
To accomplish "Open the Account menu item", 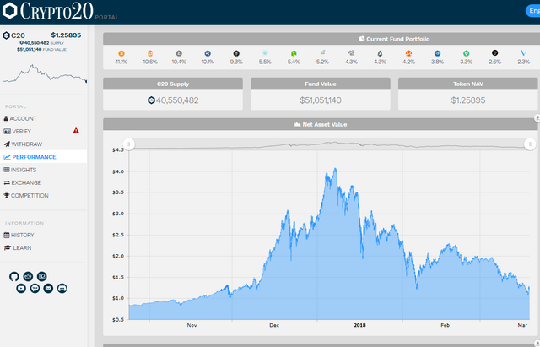I will click(x=20, y=118).
